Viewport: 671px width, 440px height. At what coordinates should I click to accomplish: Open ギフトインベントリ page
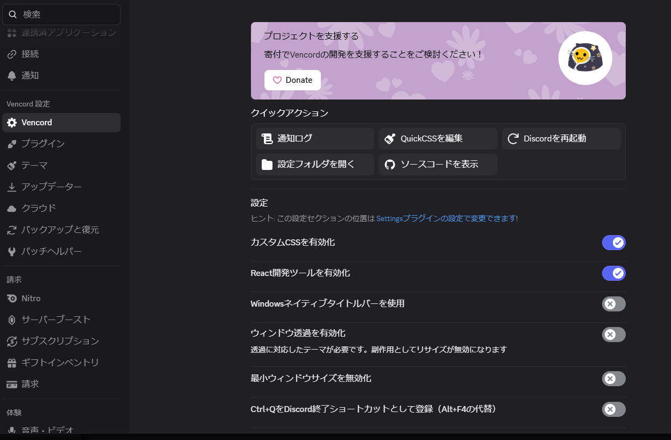coord(61,363)
